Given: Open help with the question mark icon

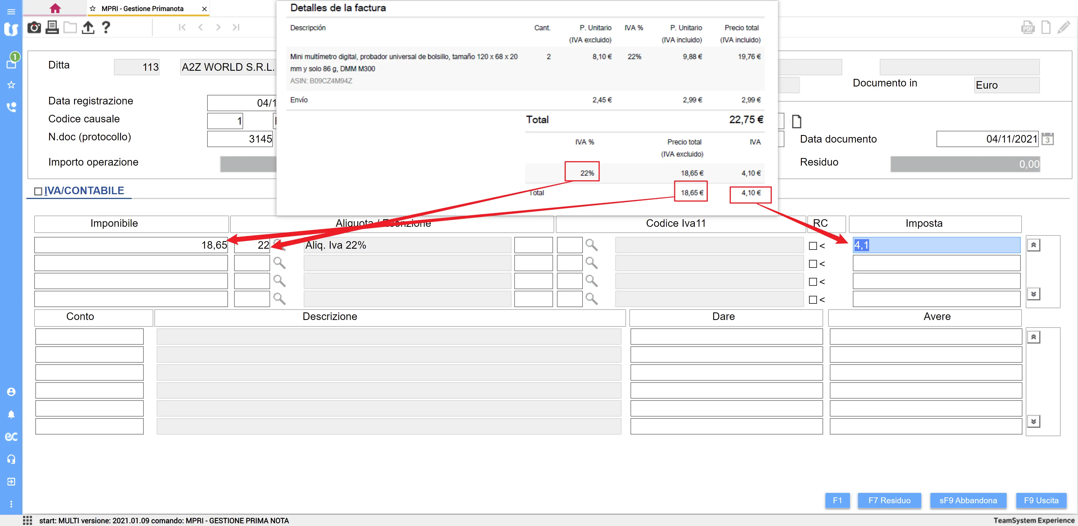Looking at the screenshot, I should [106, 28].
